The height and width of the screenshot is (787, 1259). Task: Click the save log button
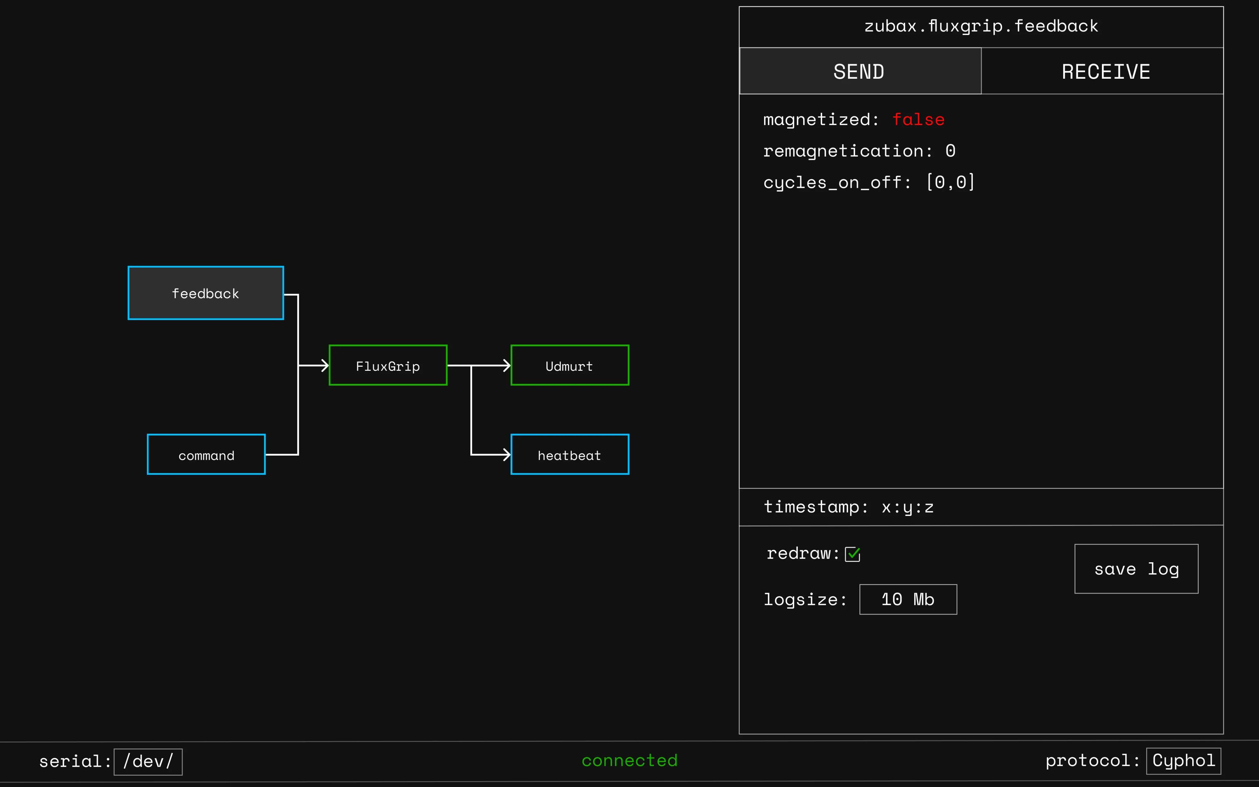pyautogui.click(x=1136, y=569)
